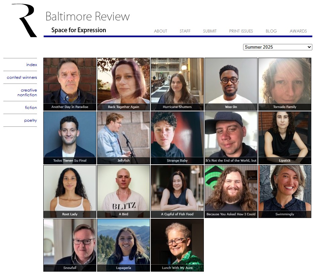This screenshot has height=275, width=315.
Task: Choose the poetry category link
Action: [x=31, y=120]
